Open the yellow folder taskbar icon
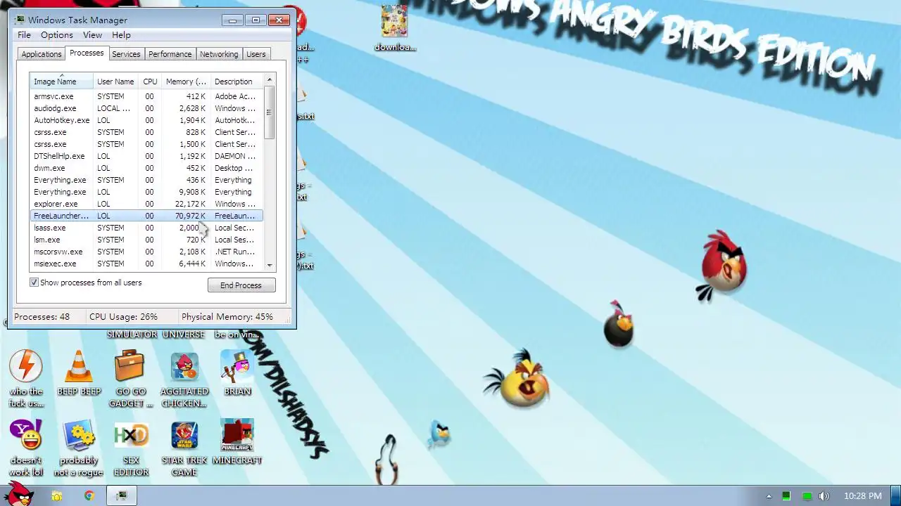Image resolution: width=901 pixels, height=506 pixels. (56, 496)
